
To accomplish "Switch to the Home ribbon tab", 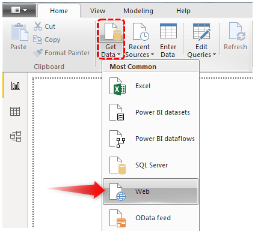I will (59, 11).
